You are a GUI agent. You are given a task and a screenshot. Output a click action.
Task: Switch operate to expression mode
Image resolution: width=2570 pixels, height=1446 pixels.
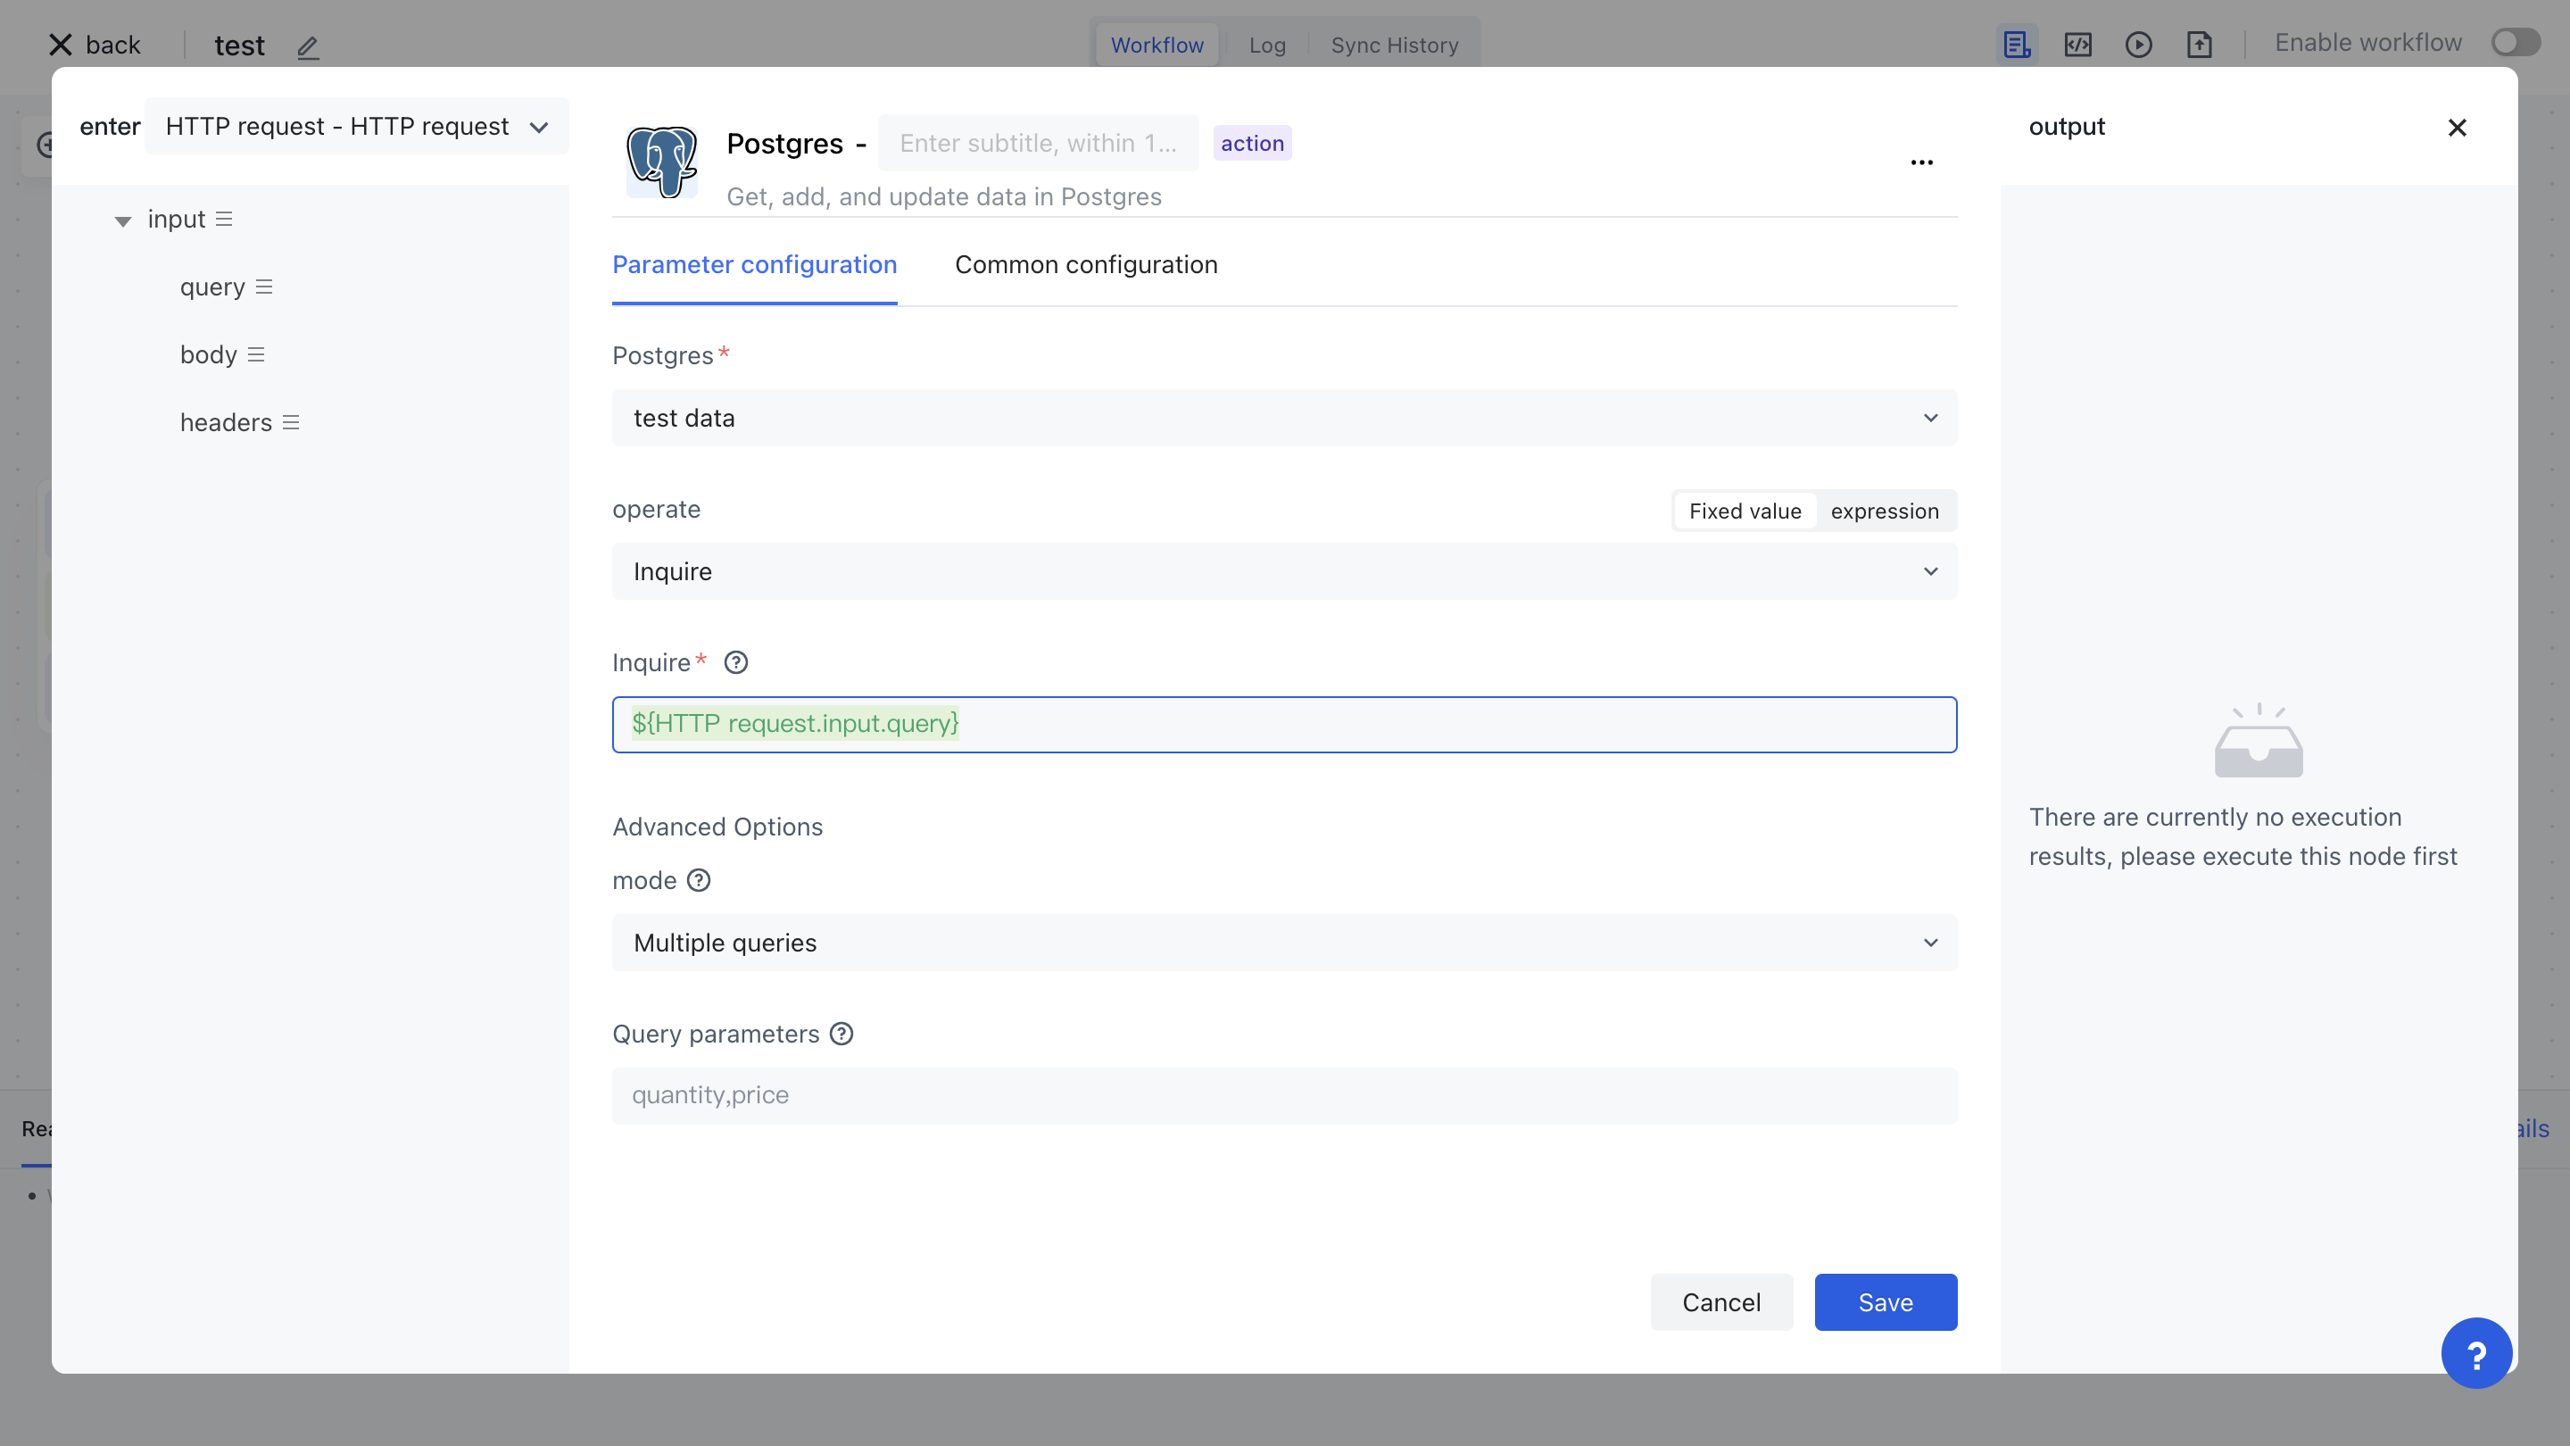click(x=1884, y=511)
